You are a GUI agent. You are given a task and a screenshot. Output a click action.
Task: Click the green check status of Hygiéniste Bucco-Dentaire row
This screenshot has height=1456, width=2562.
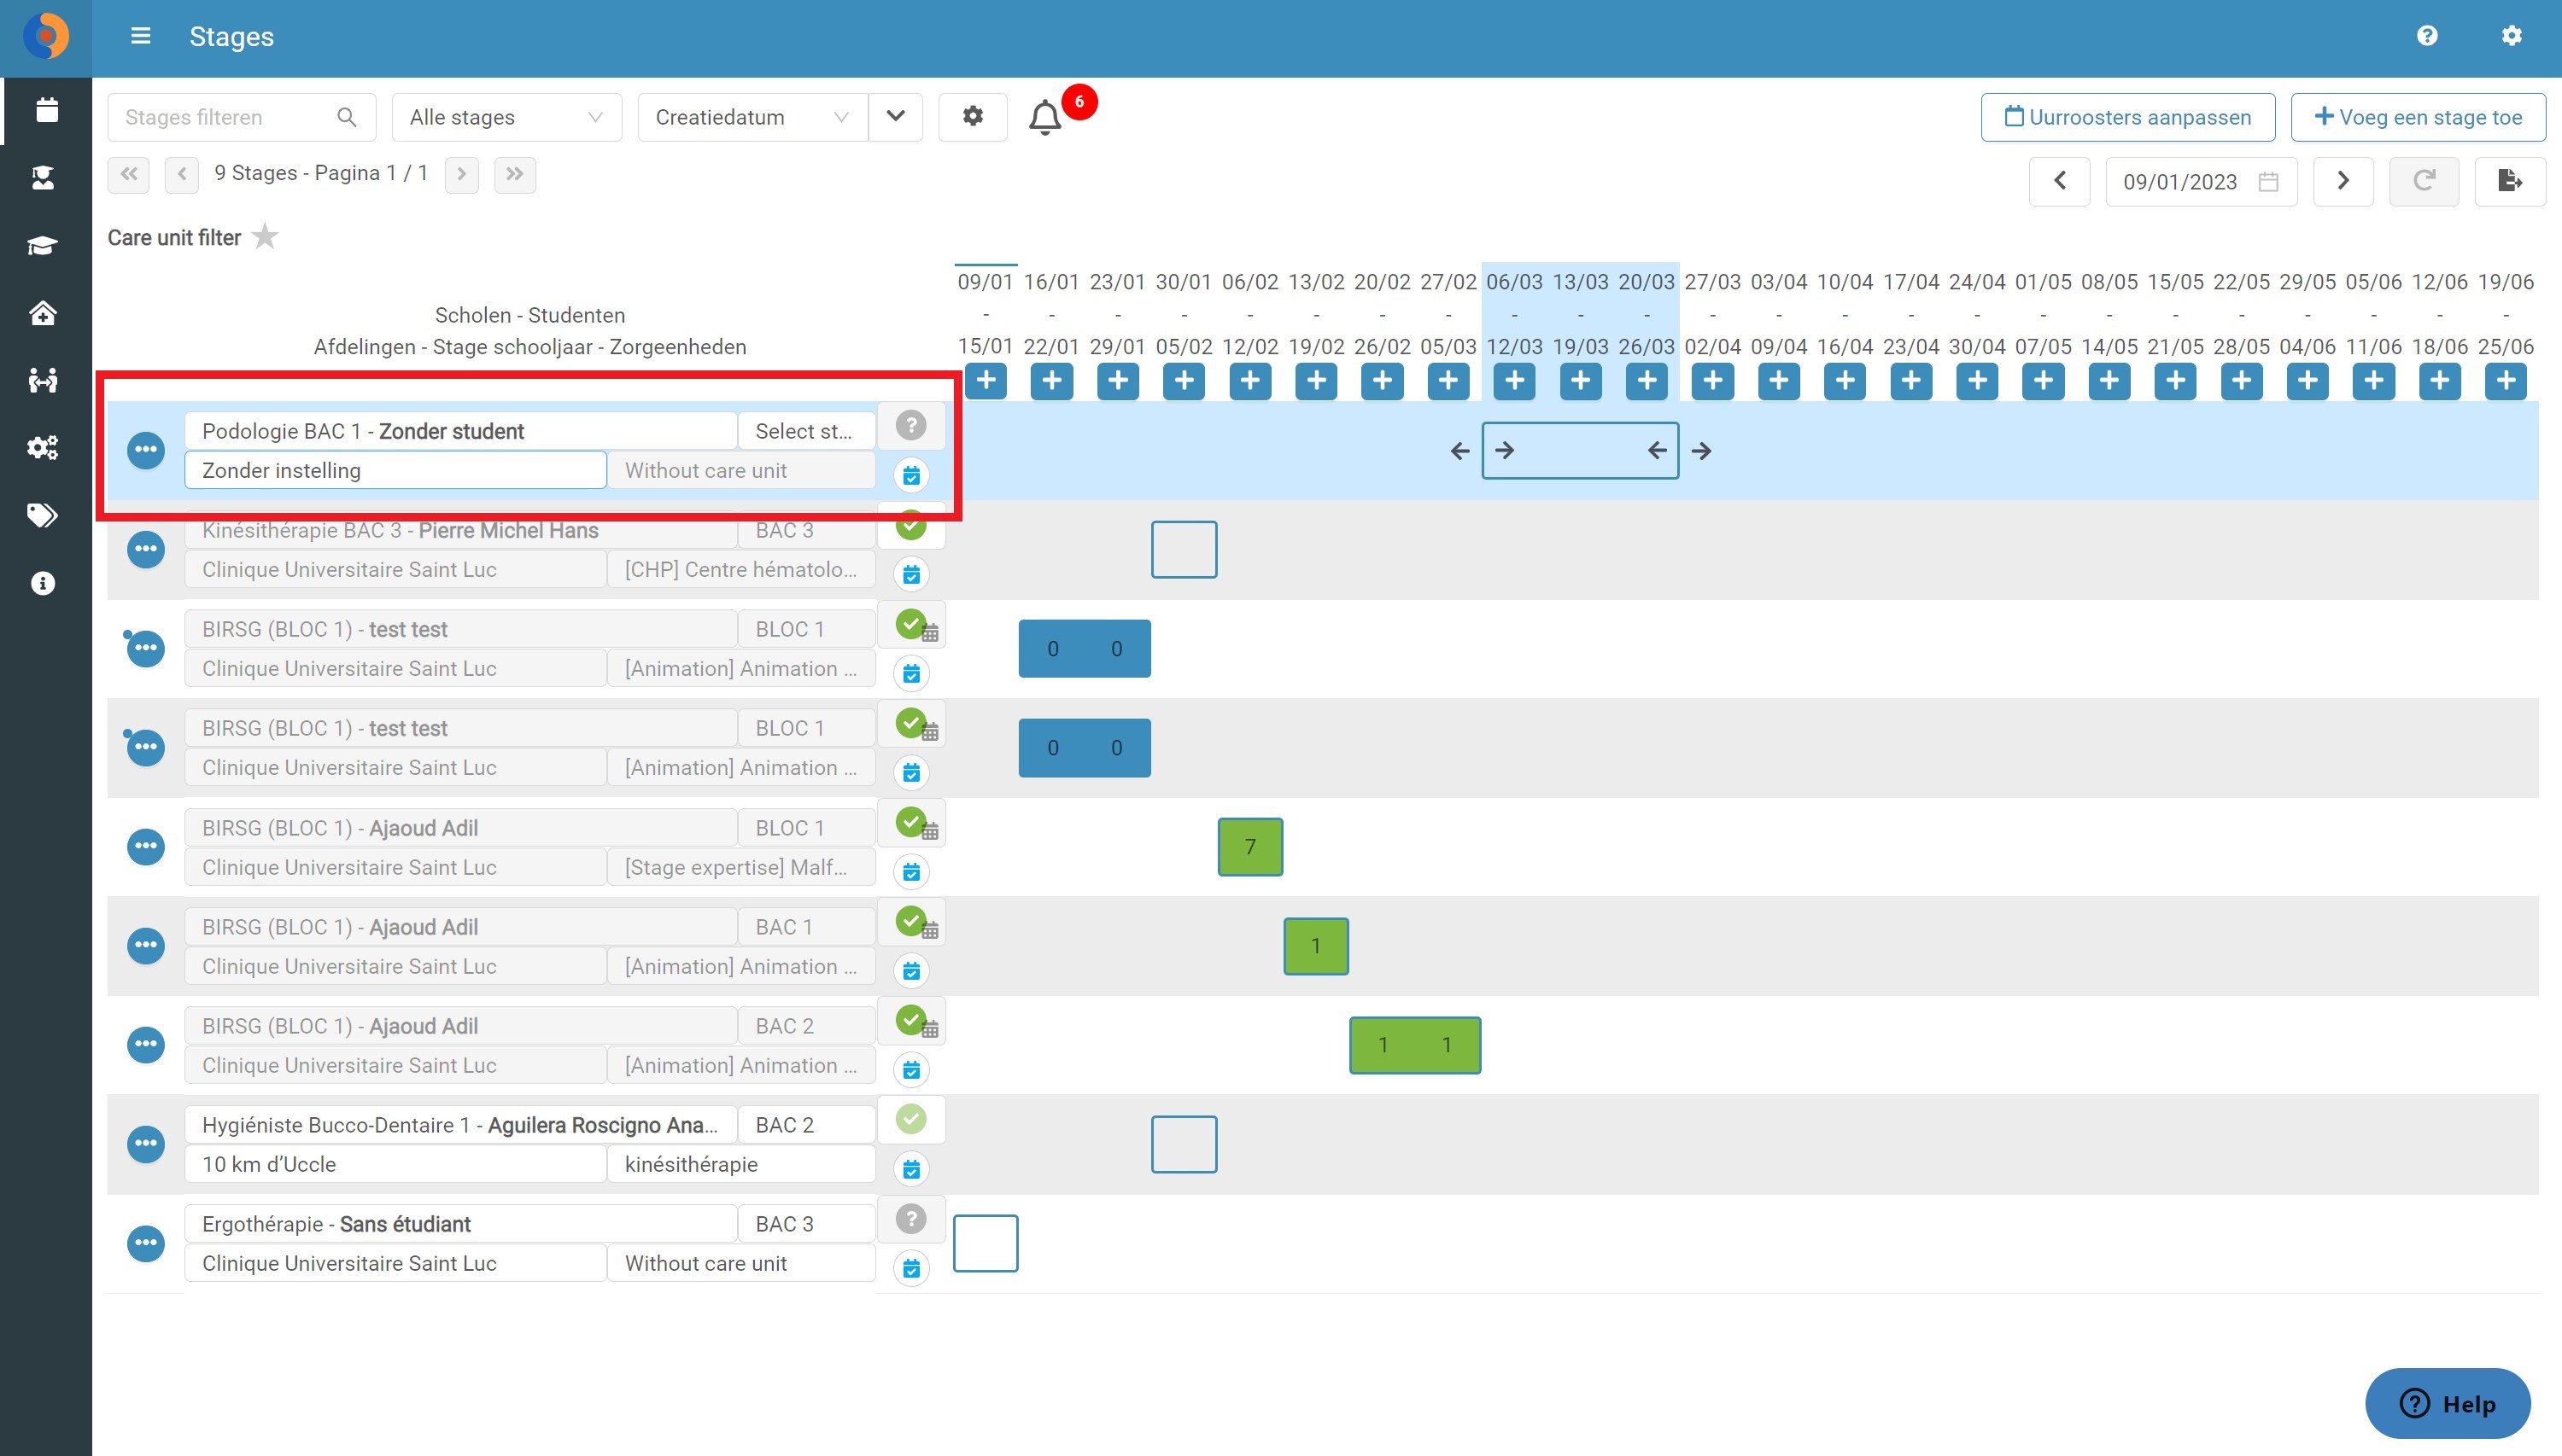click(x=910, y=1119)
